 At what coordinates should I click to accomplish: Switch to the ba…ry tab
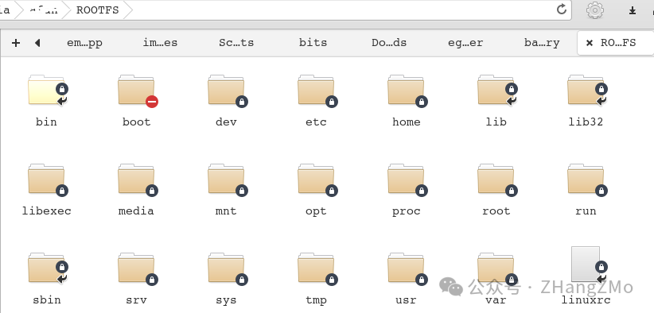[x=542, y=42]
